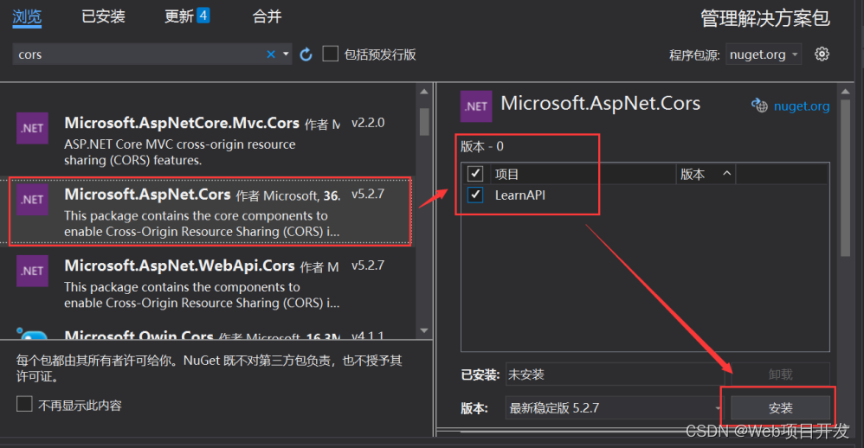This screenshot has width=864, height=448.
Task: Click the Microsoft.AspNet.WebApi.Cors .NET icon
Action: 32,271
